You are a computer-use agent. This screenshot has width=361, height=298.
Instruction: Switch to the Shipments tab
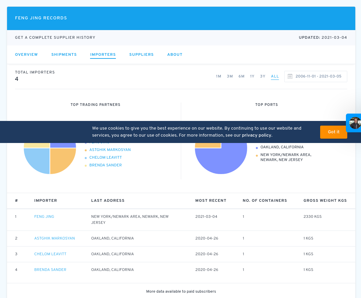click(x=64, y=54)
